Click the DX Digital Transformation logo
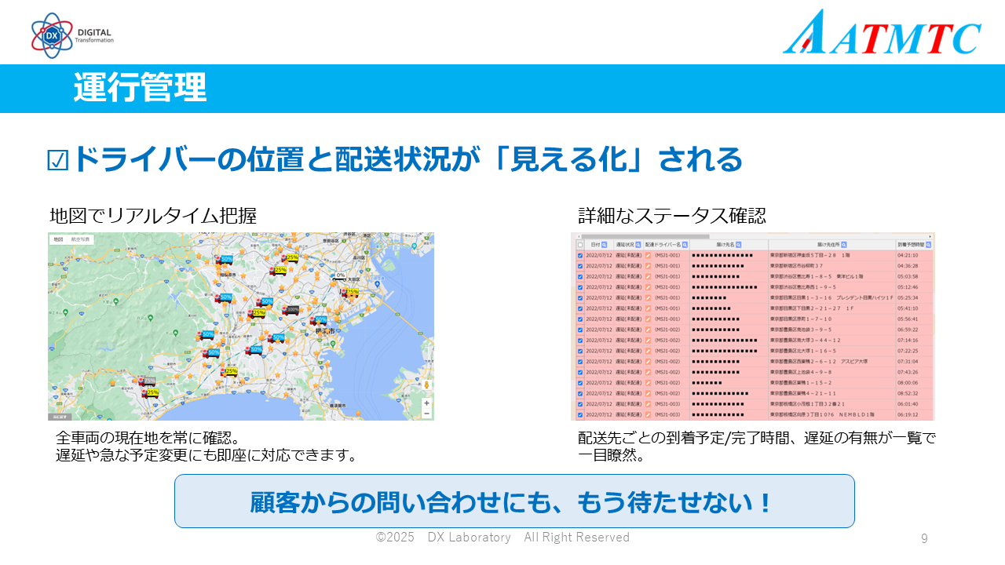The height and width of the screenshot is (565, 1005). point(72,35)
